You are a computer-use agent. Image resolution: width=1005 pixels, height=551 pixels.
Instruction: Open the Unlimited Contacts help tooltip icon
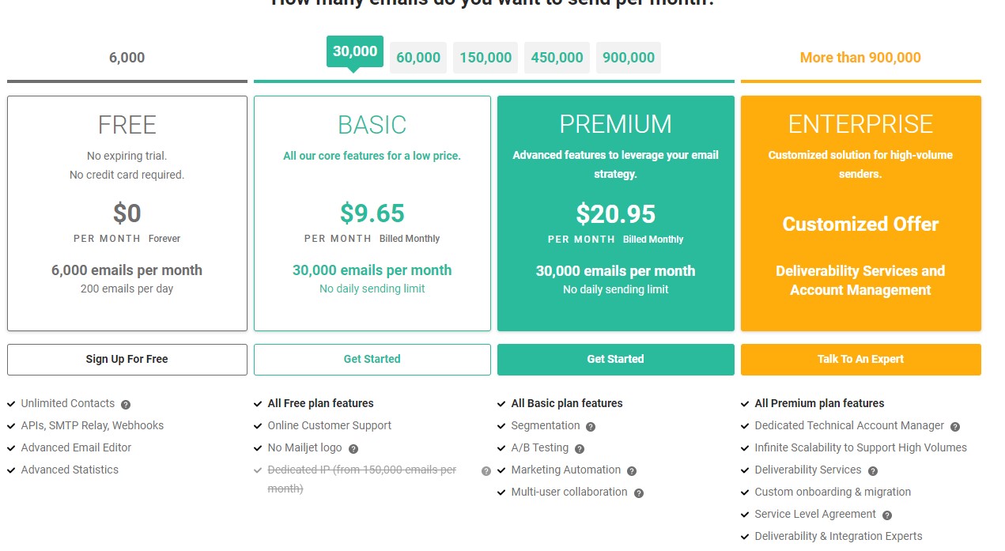click(x=126, y=404)
